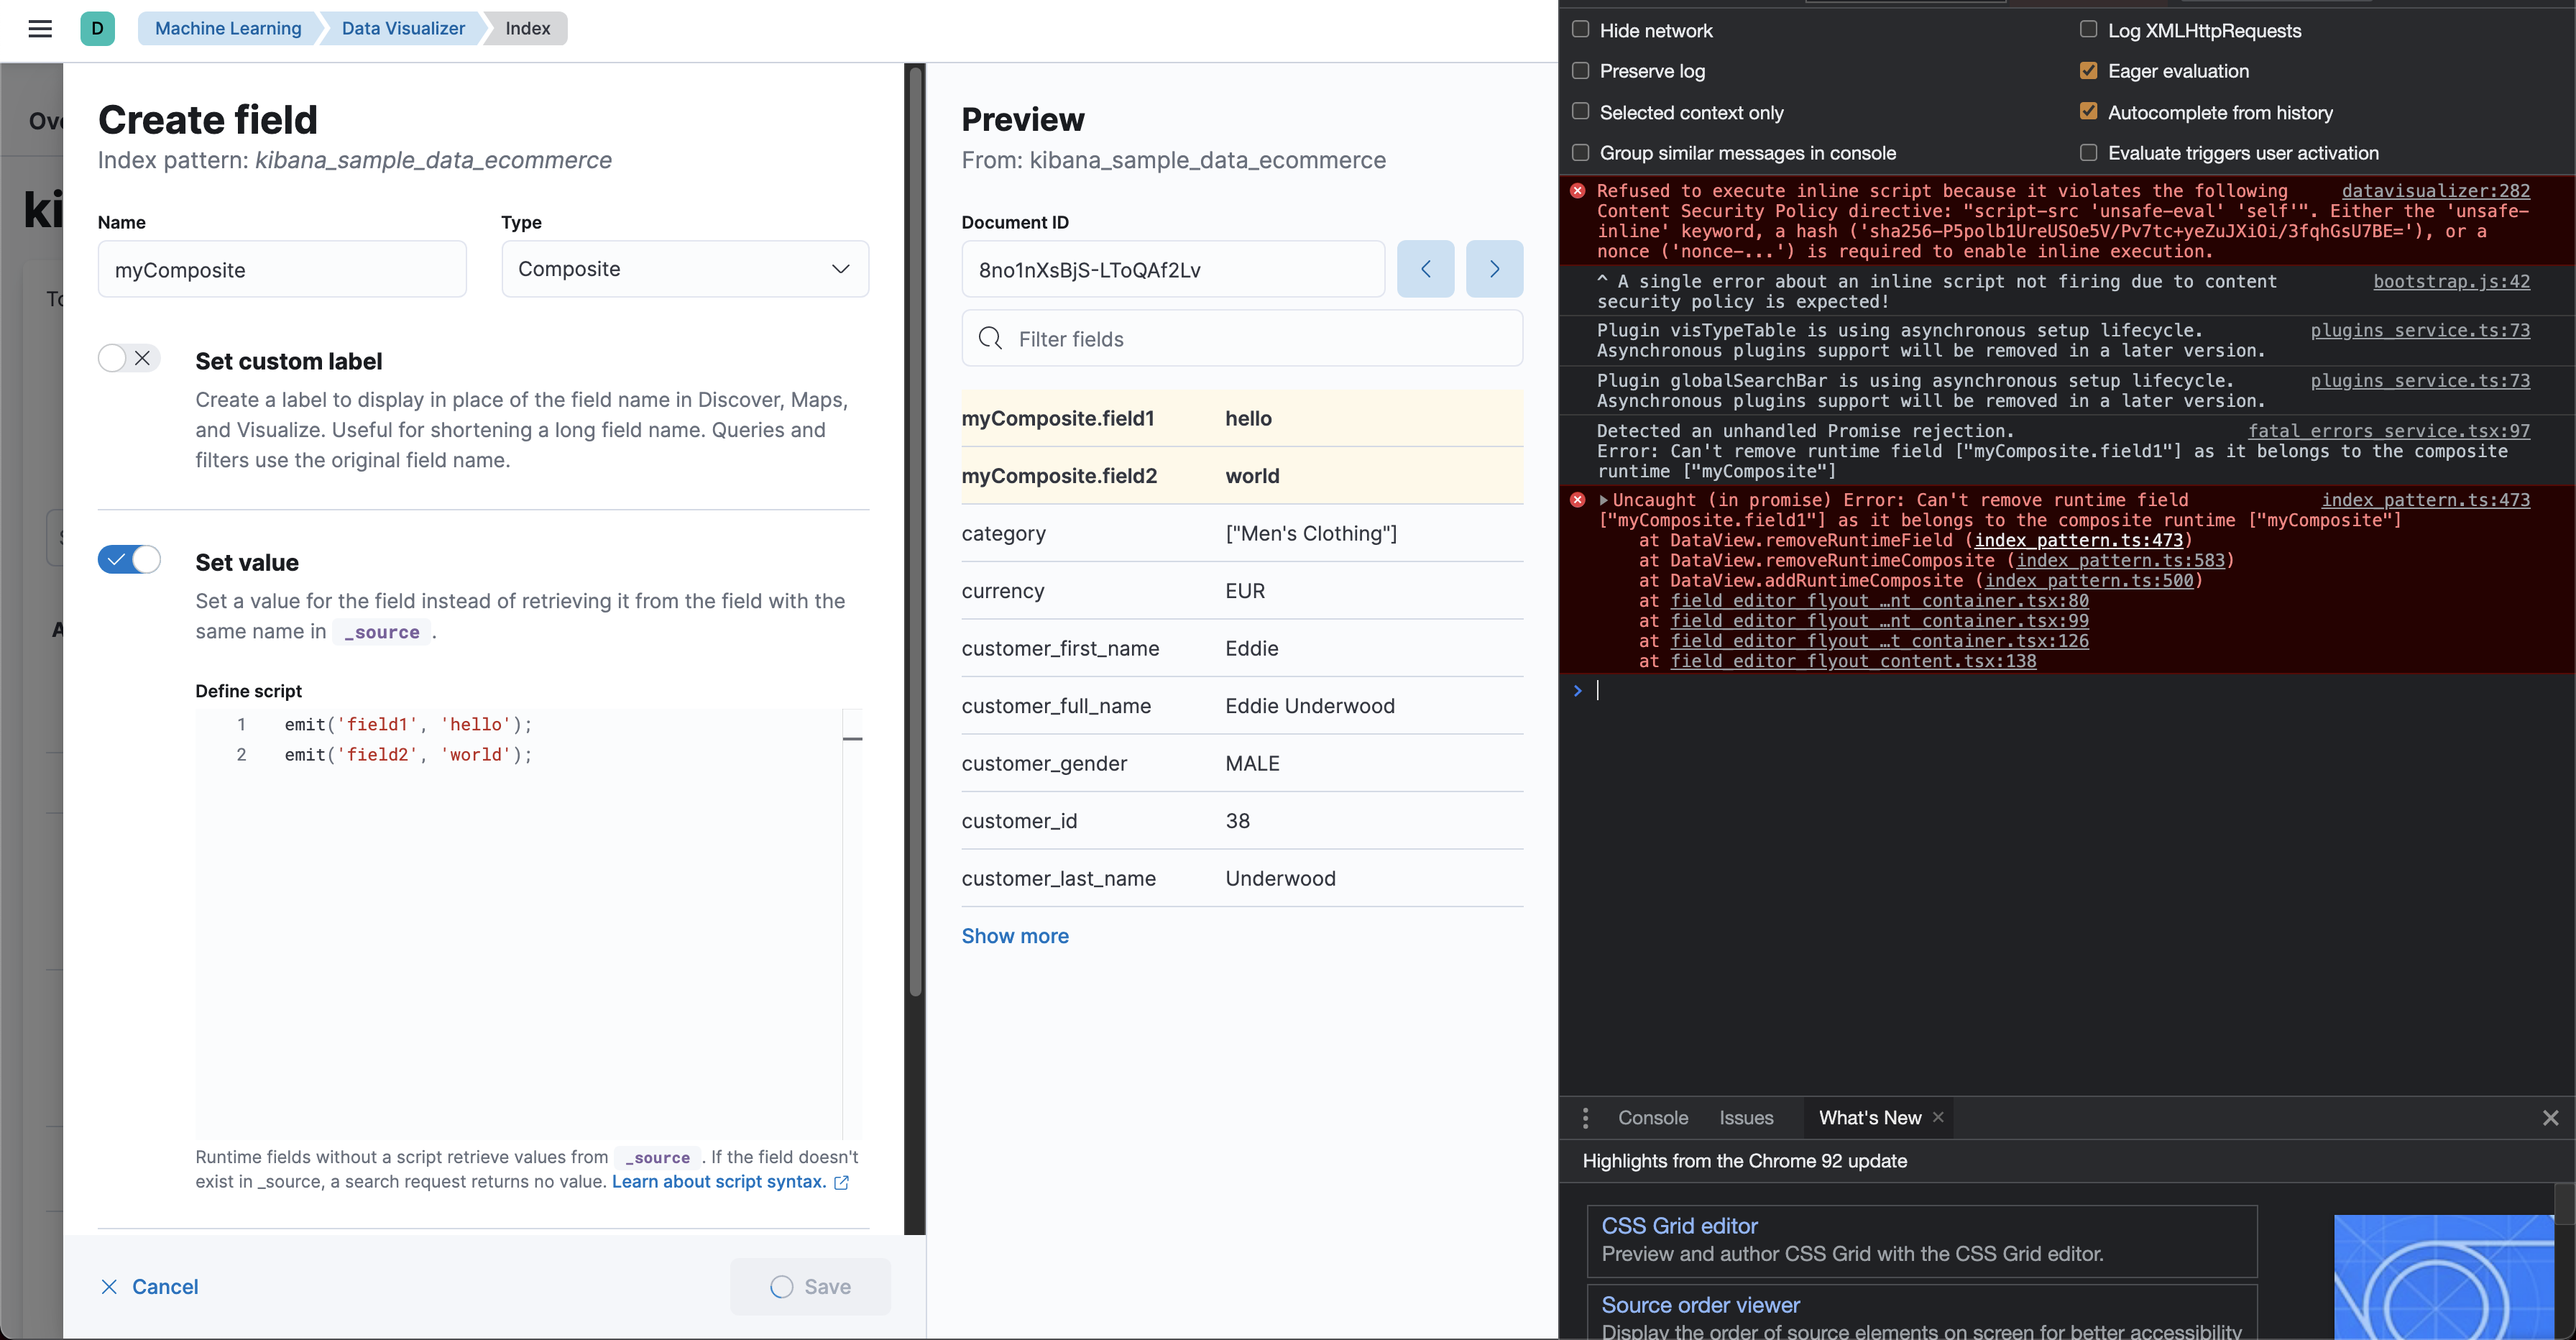Open the DevTools drawer three-dot menu
The height and width of the screenshot is (1340, 2576).
point(1585,1118)
